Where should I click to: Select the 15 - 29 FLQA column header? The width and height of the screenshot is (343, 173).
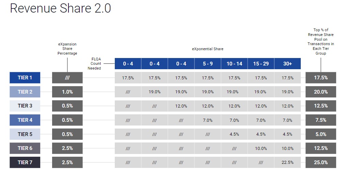[x=261, y=64]
